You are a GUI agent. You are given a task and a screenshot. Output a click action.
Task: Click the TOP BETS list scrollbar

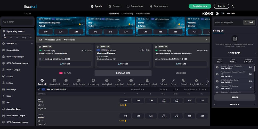tap(255, 68)
